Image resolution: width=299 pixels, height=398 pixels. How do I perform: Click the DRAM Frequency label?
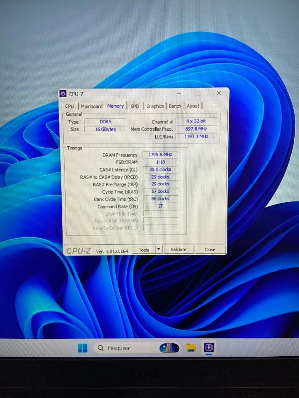pyautogui.click(x=120, y=155)
